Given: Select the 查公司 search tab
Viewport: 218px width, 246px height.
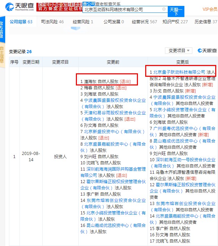Looking at the screenshot, I should point(89,4).
